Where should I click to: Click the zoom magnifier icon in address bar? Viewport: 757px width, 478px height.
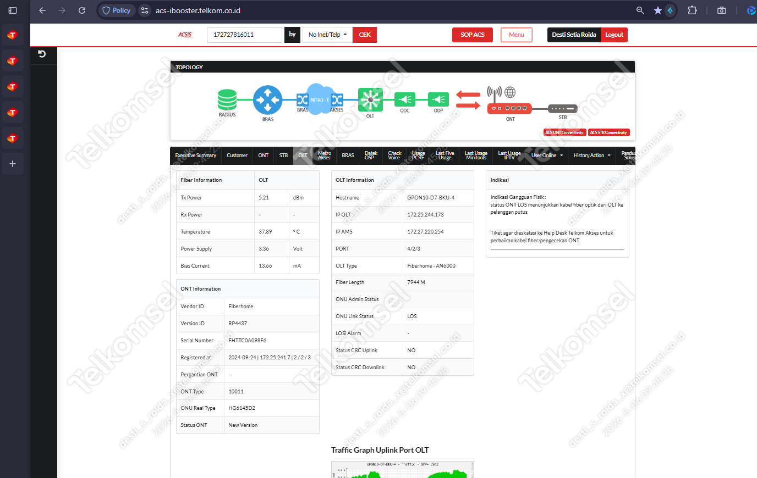tap(640, 10)
